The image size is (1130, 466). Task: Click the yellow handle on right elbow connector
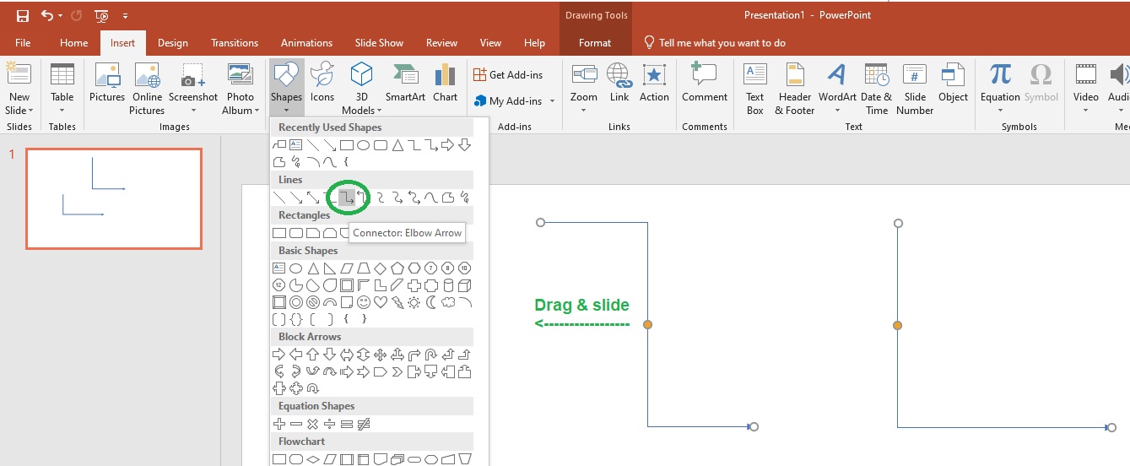[x=897, y=324]
